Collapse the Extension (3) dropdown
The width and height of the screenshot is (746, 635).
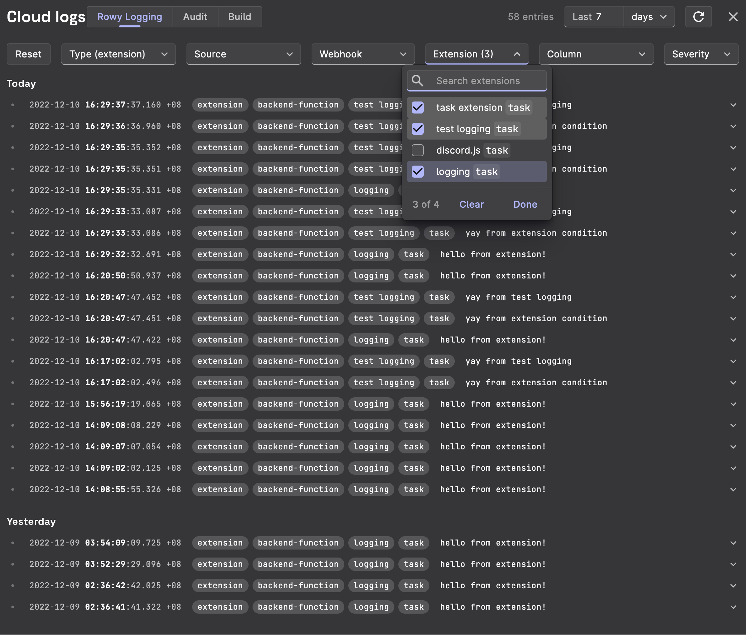click(x=476, y=54)
